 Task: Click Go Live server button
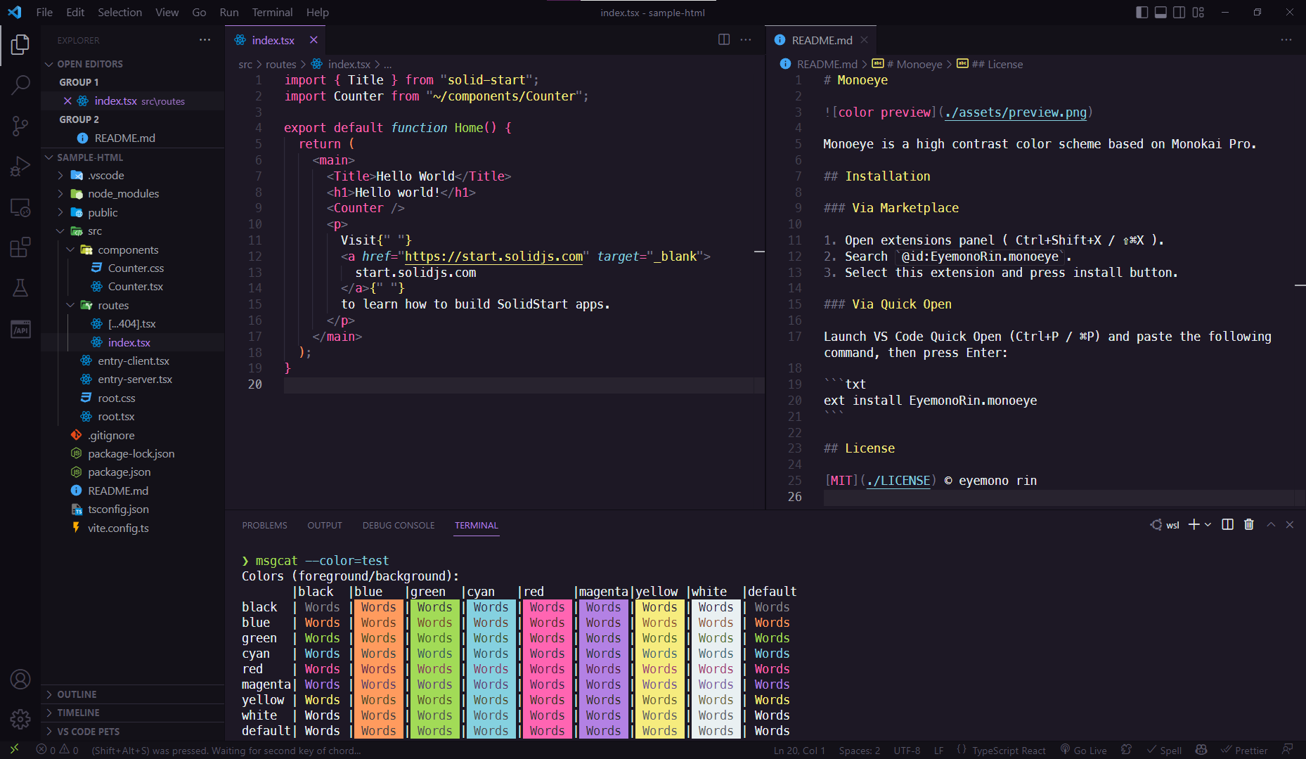[x=1083, y=750]
